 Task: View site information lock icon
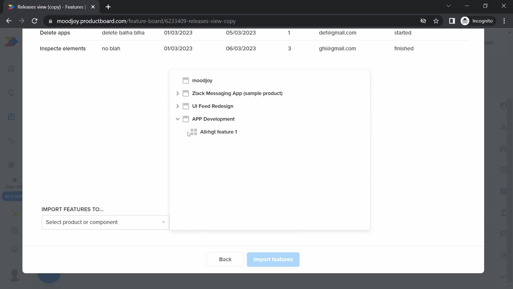[x=50, y=21]
